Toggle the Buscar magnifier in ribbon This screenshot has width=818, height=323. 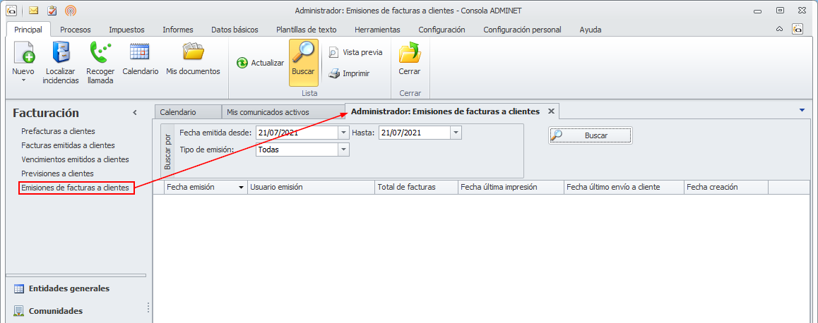coord(304,63)
